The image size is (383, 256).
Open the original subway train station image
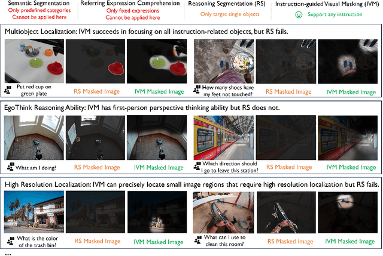pos(224,138)
